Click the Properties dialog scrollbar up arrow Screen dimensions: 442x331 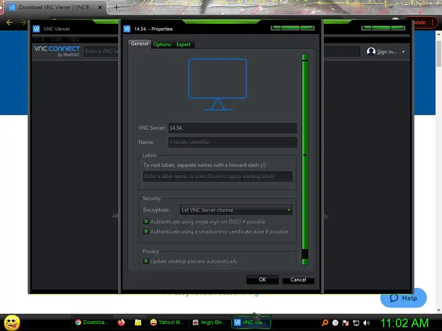pyautogui.click(x=305, y=57)
